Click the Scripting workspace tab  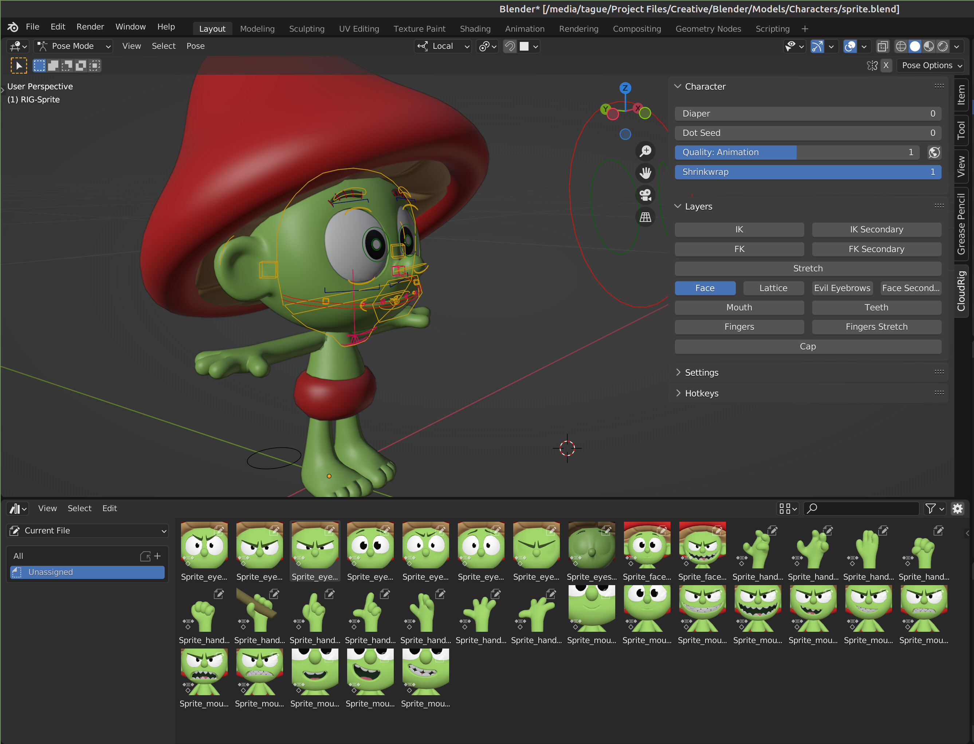(x=773, y=29)
